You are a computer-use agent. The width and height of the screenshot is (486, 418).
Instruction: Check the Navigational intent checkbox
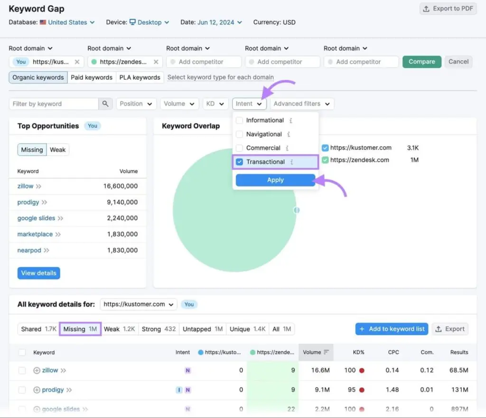pyautogui.click(x=240, y=134)
